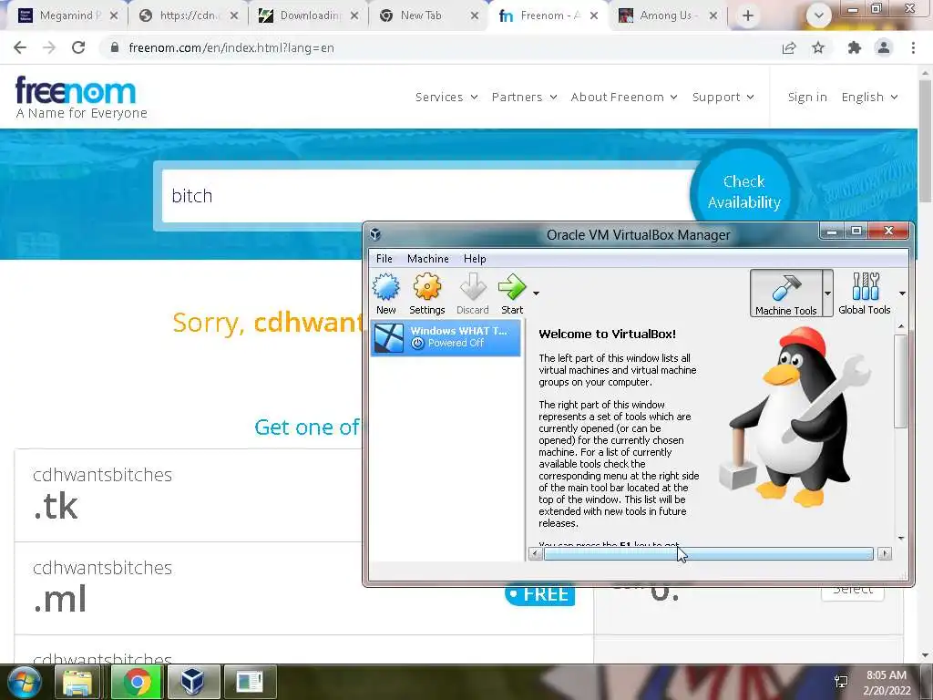
Task: Select the Machine Tools button
Action: click(786, 293)
